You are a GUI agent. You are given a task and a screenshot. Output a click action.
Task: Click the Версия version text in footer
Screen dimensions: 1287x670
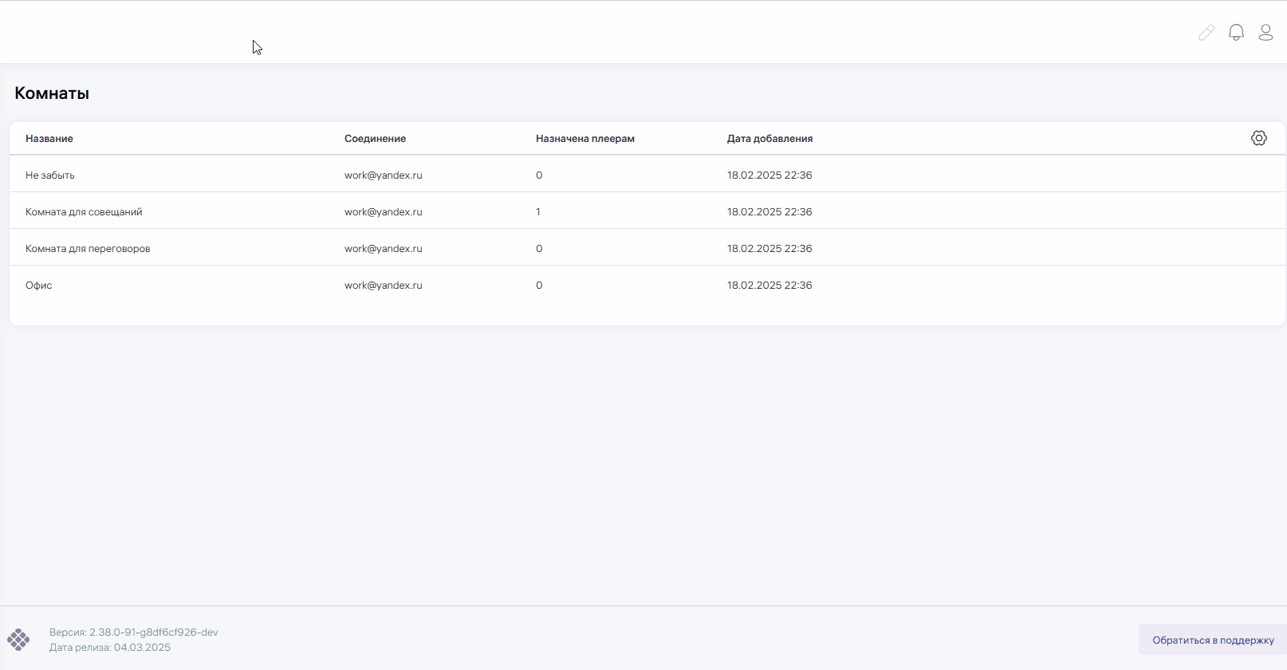(133, 633)
